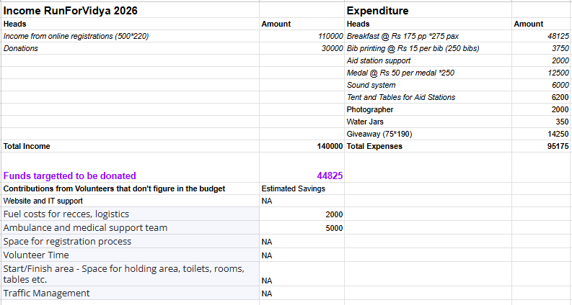Screen dimensions: 572x305
Task: Click the 'Photographer' expense cell
Action: pos(370,109)
